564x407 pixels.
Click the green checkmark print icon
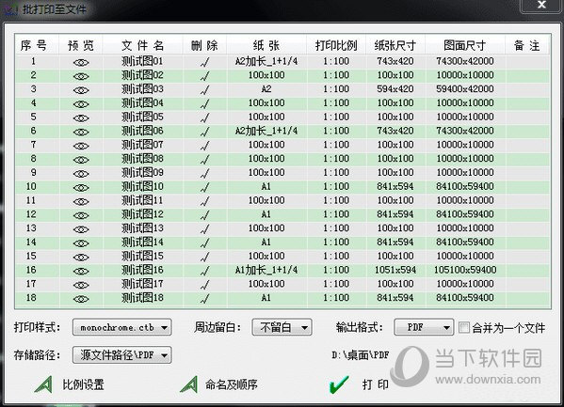[338, 384]
